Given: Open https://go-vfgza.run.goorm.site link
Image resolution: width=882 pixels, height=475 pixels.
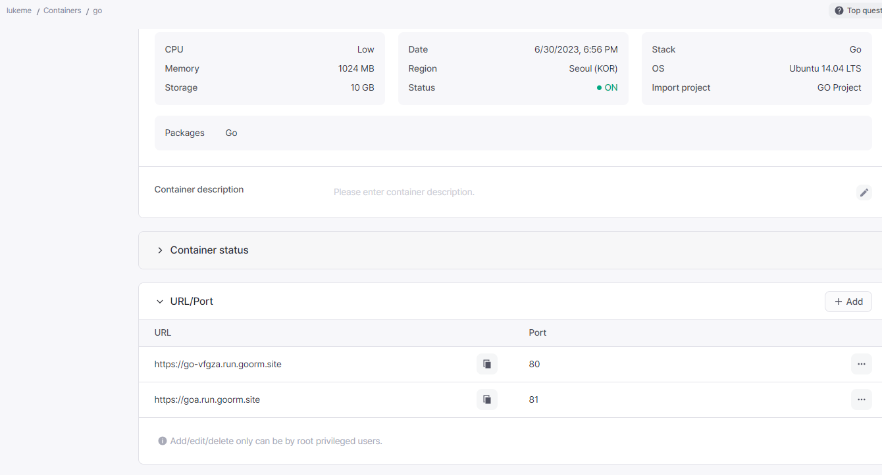Looking at the screenshot, I should (x=218, y=364).
